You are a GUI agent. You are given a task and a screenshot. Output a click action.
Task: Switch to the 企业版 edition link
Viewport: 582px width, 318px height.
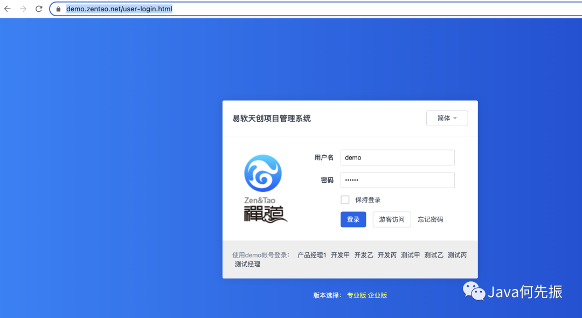click(377, 295)
